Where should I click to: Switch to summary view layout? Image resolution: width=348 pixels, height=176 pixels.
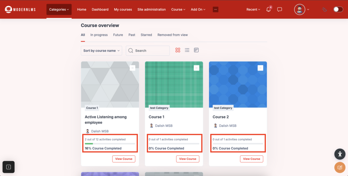tap(196, 50)
